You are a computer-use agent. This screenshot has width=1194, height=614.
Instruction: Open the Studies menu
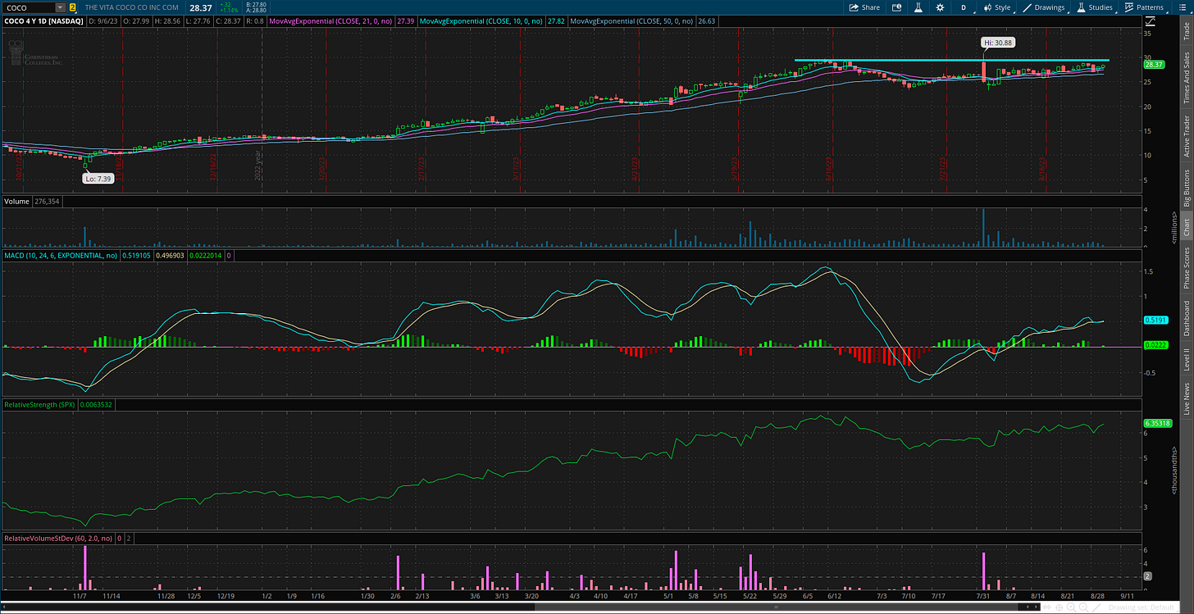tap(1095, 7)
